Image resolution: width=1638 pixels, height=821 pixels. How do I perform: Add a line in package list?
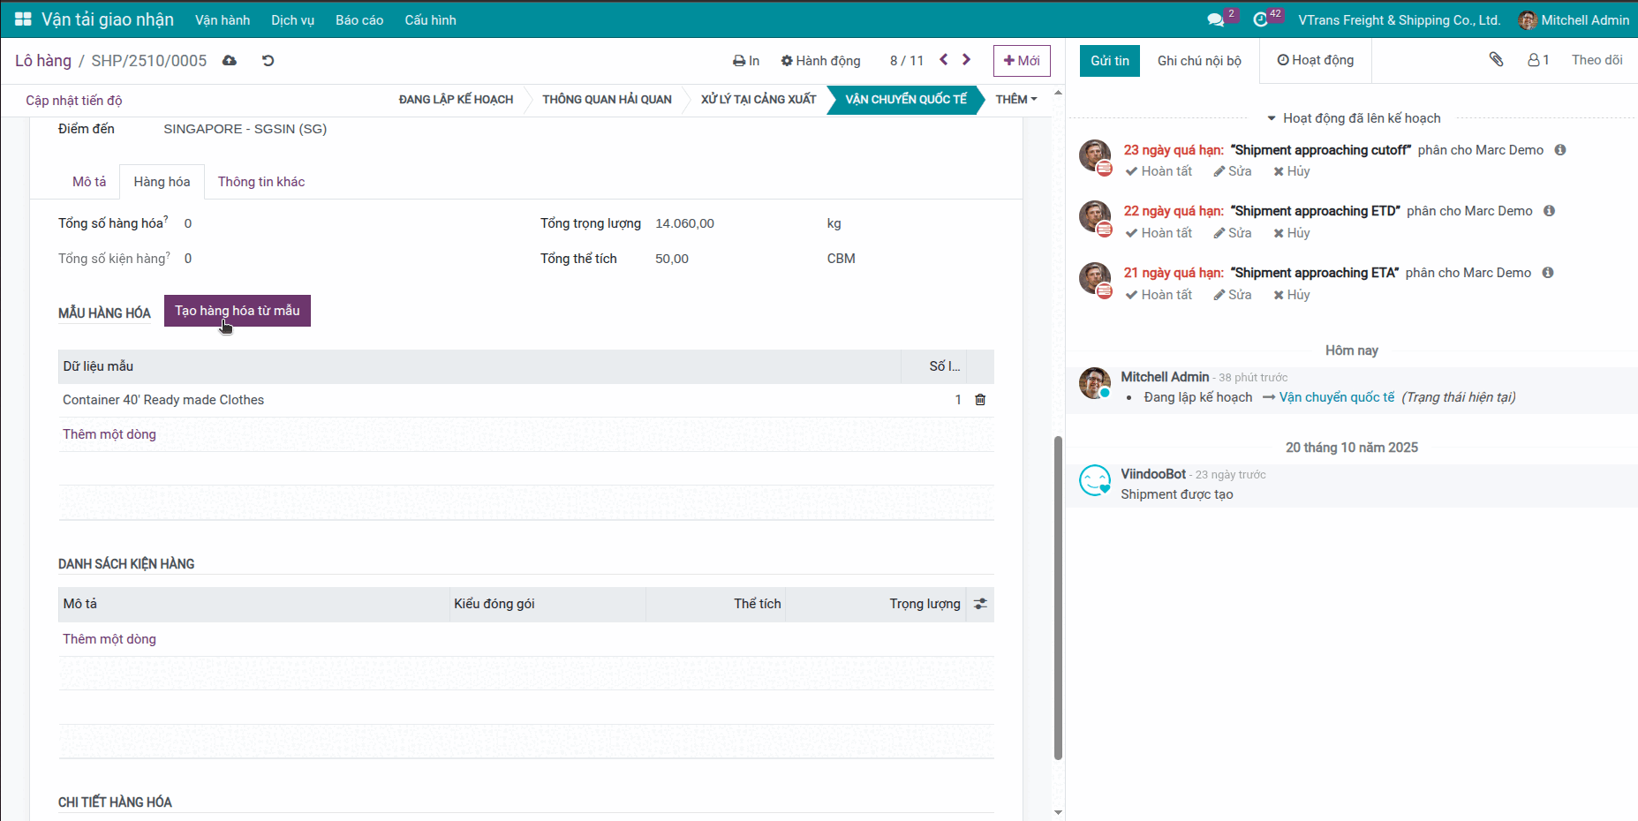pyautogui.click(x=109, y=639)
